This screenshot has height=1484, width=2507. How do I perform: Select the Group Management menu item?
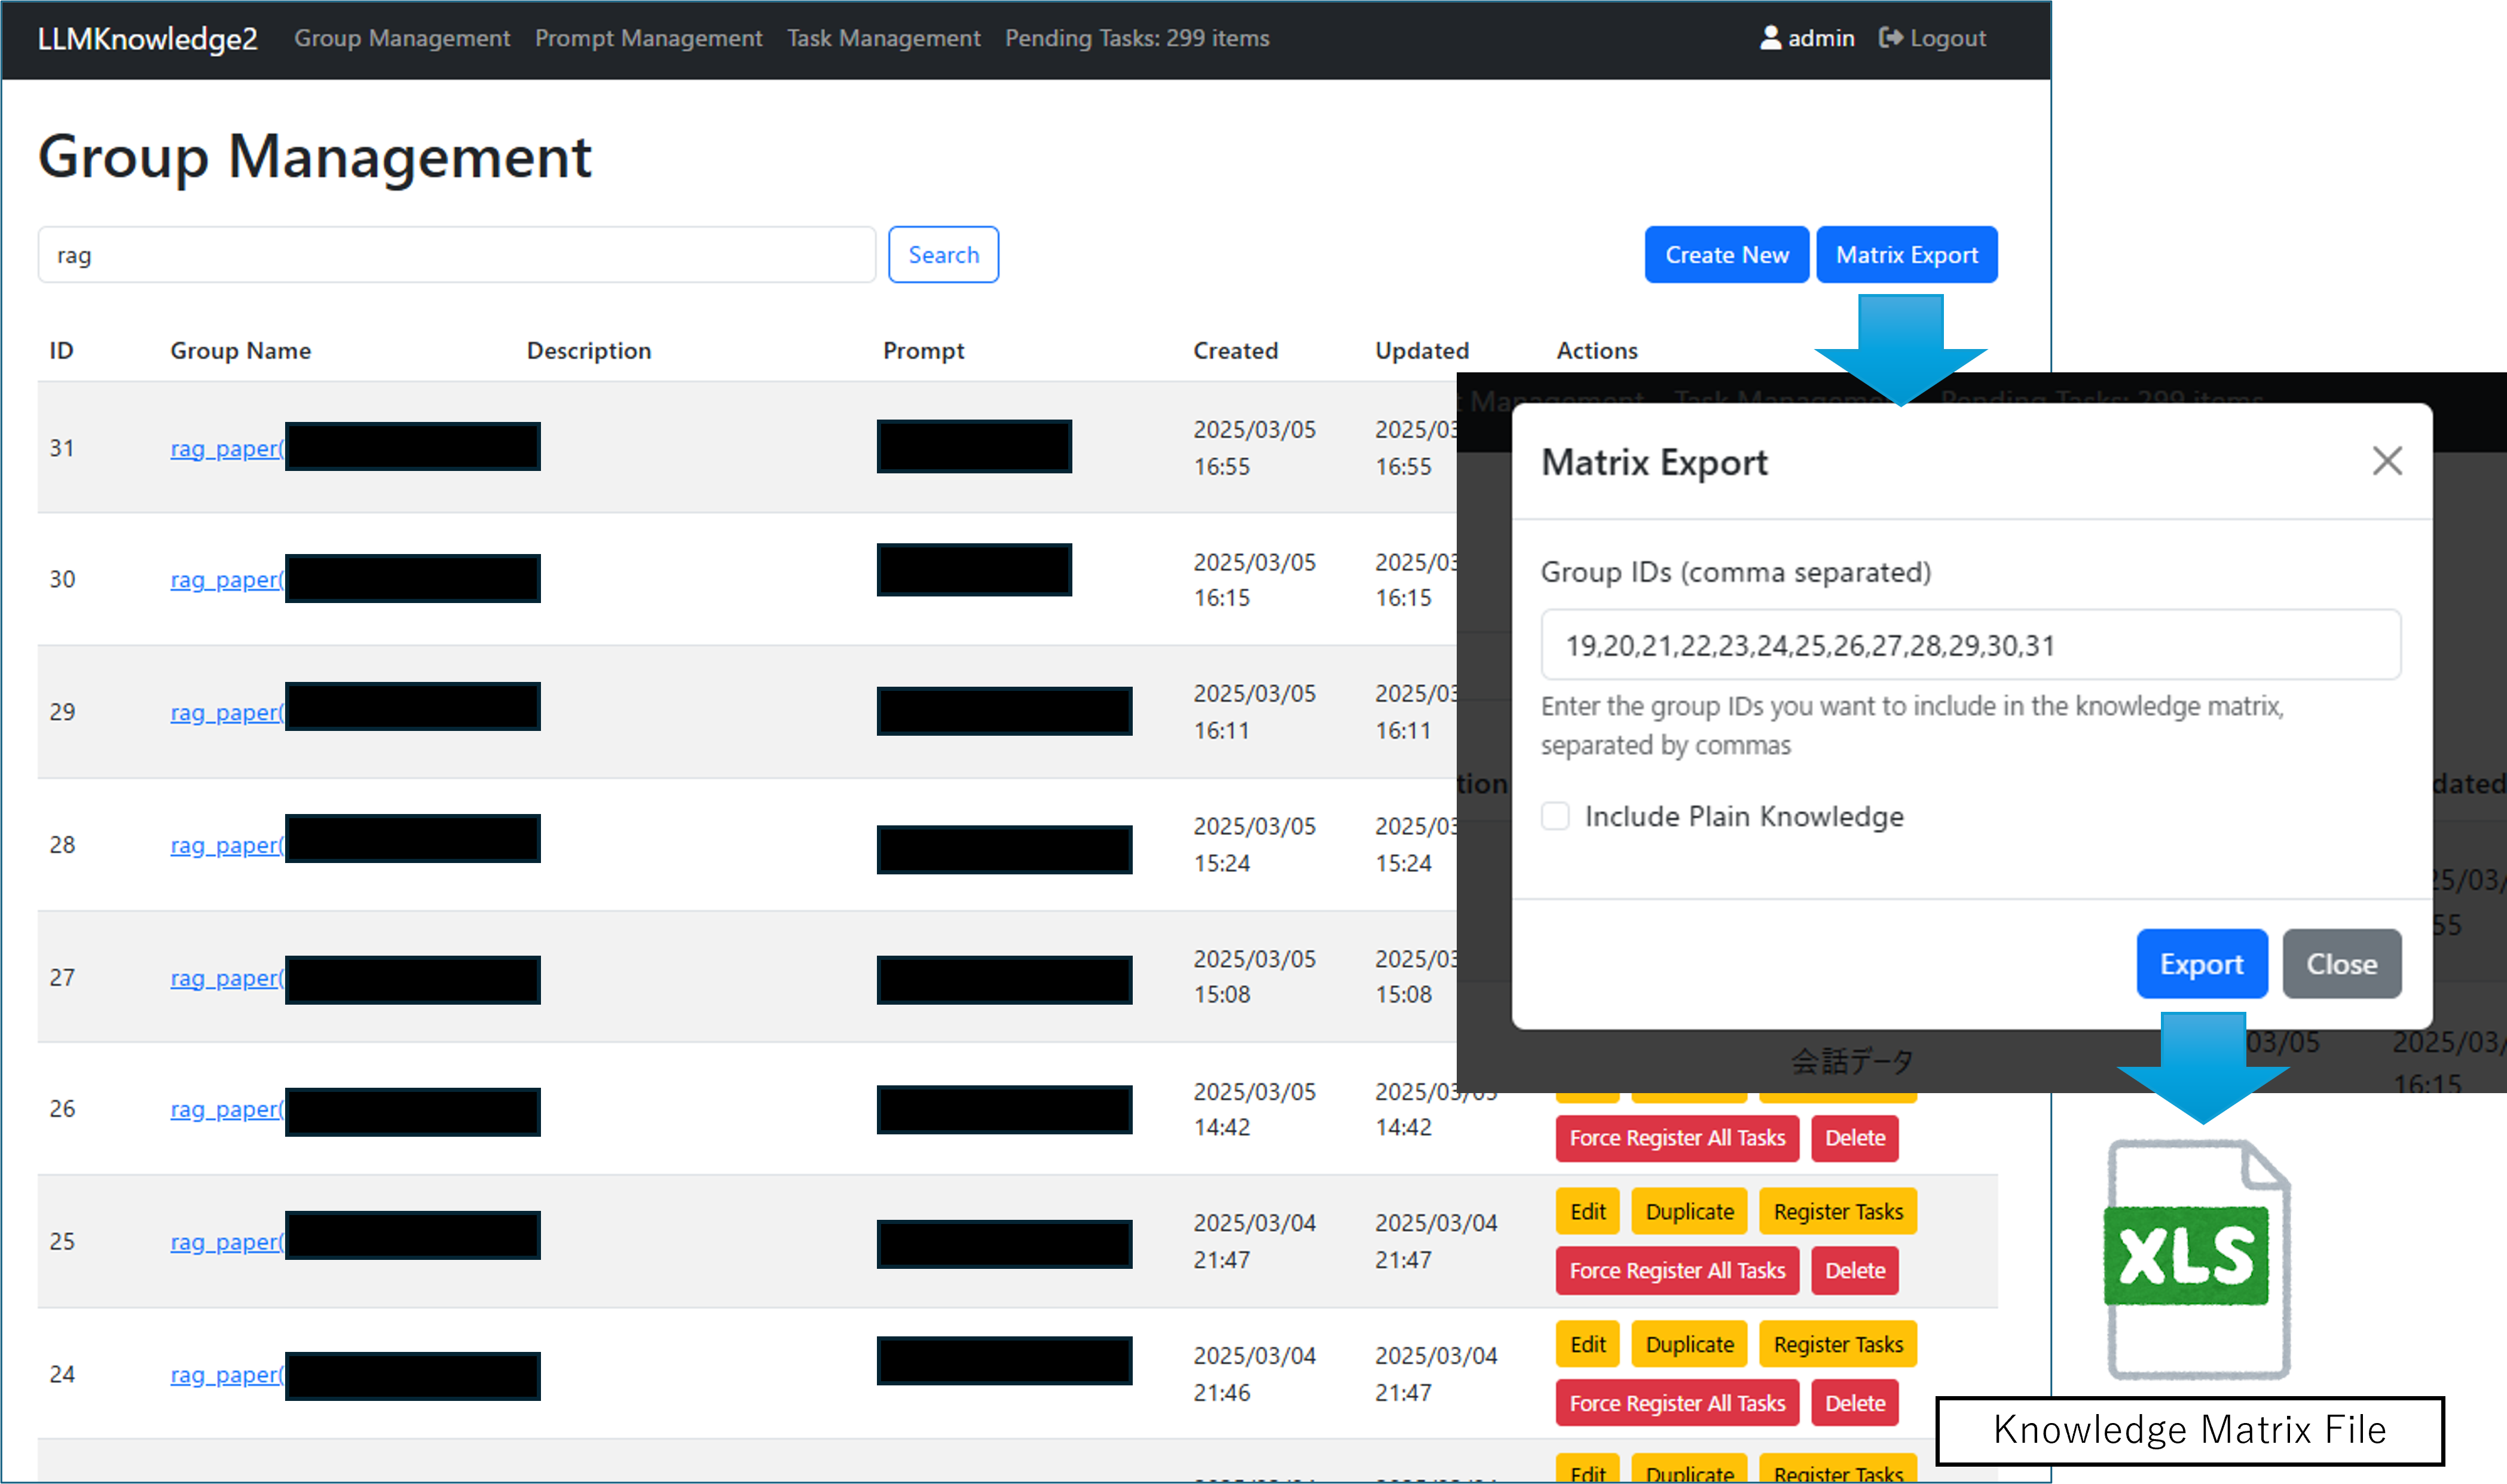[402, 38]
